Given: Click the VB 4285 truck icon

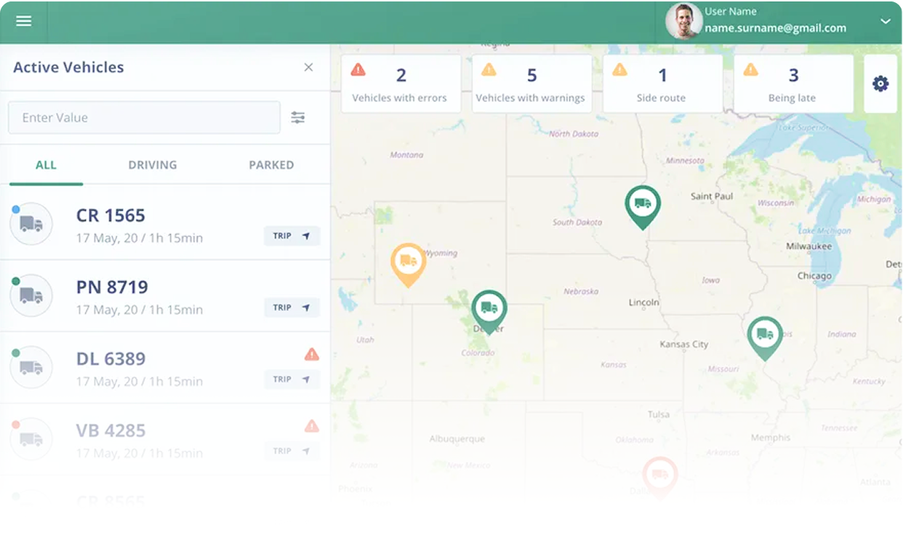Looking at the screenshot, I should (x=31, y=438).
